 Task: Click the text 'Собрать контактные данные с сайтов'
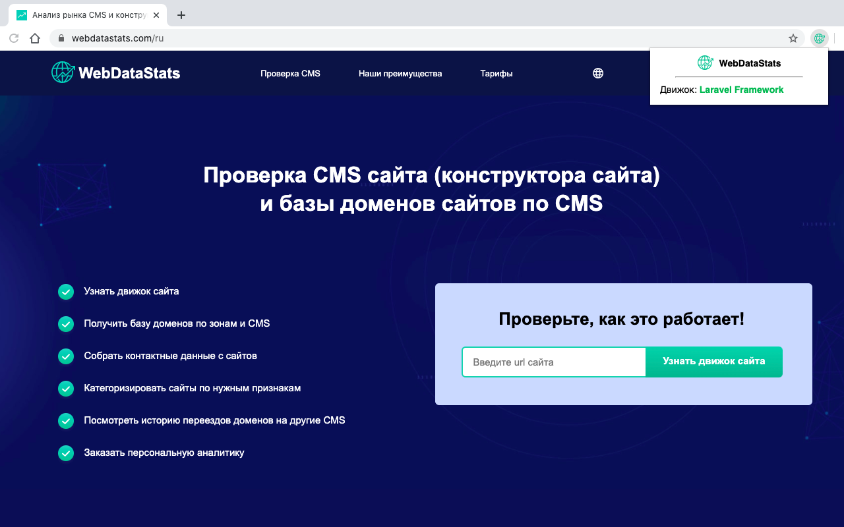pos(170,356)
